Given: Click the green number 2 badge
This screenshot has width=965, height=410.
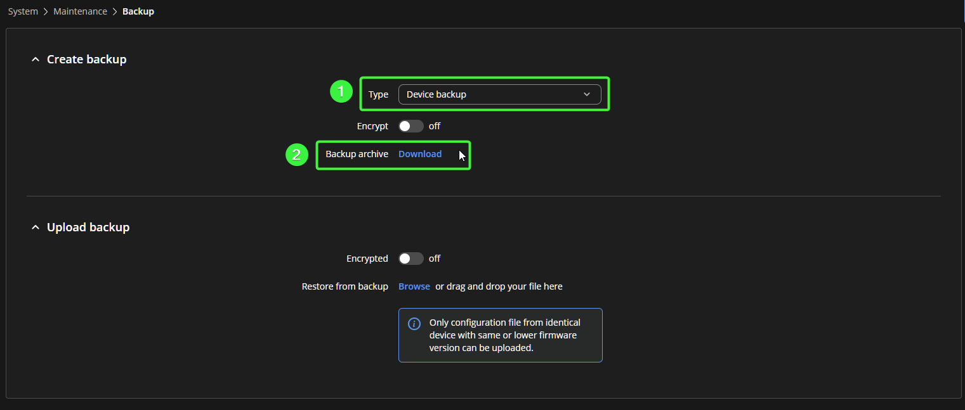Looking at the screenshot, I should click(296, 155).
